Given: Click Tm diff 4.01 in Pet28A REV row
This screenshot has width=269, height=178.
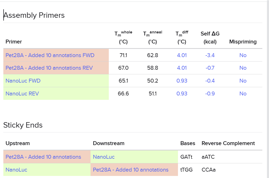Looking at the screenshot, I should click(x=182, y=68).
